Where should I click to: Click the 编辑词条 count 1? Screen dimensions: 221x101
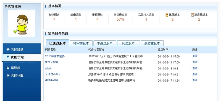tap(76, 19)
